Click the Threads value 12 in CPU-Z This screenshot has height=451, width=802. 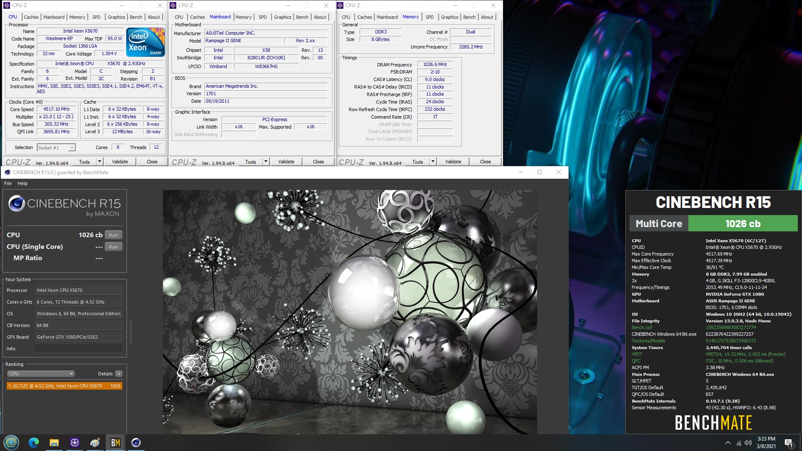[156, 147]
